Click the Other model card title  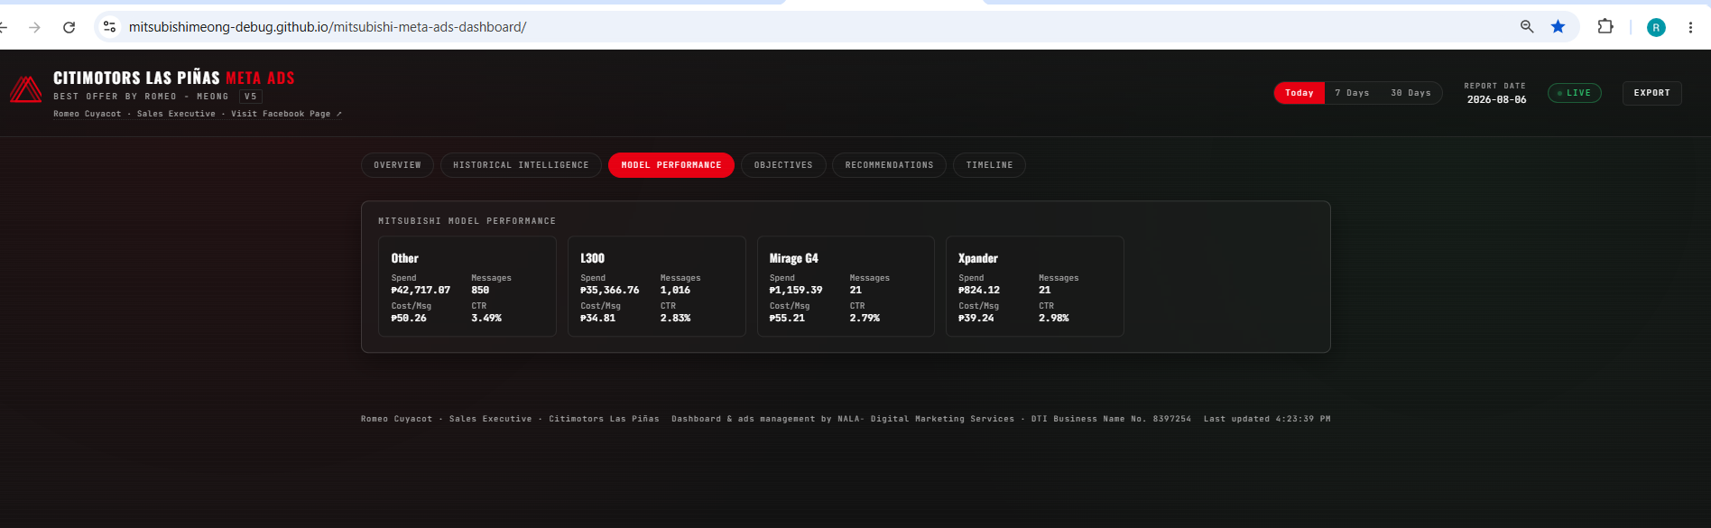(x=405, y=258)
